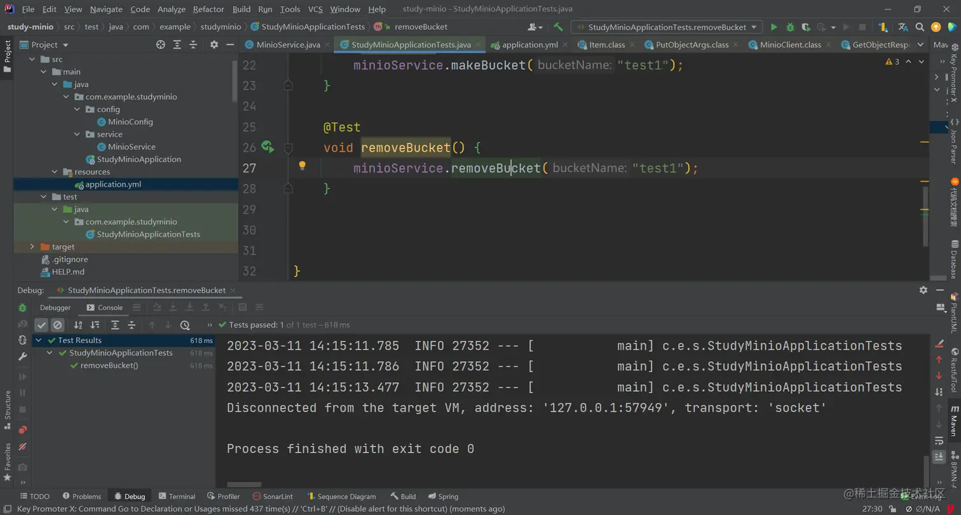
Task: Open Project panel settings gear
Action: [x=214, y=44]
